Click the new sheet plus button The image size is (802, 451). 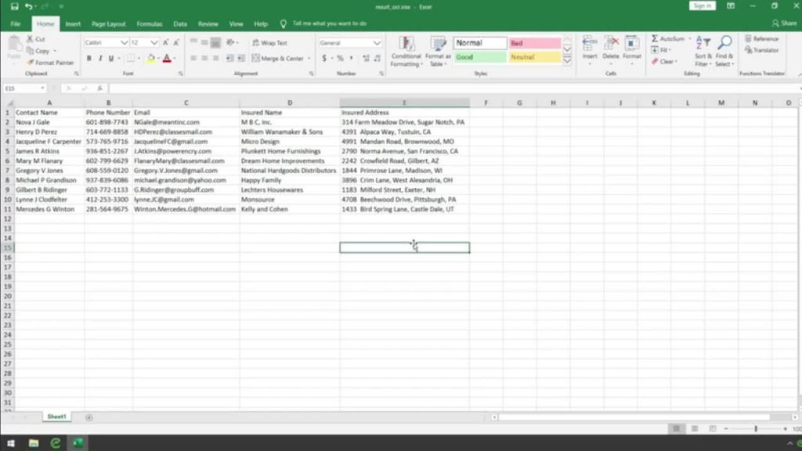coord(89,417)
